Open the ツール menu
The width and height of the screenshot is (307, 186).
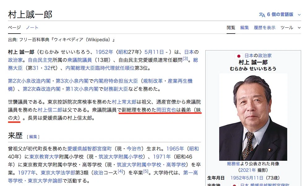coord(287,28)
